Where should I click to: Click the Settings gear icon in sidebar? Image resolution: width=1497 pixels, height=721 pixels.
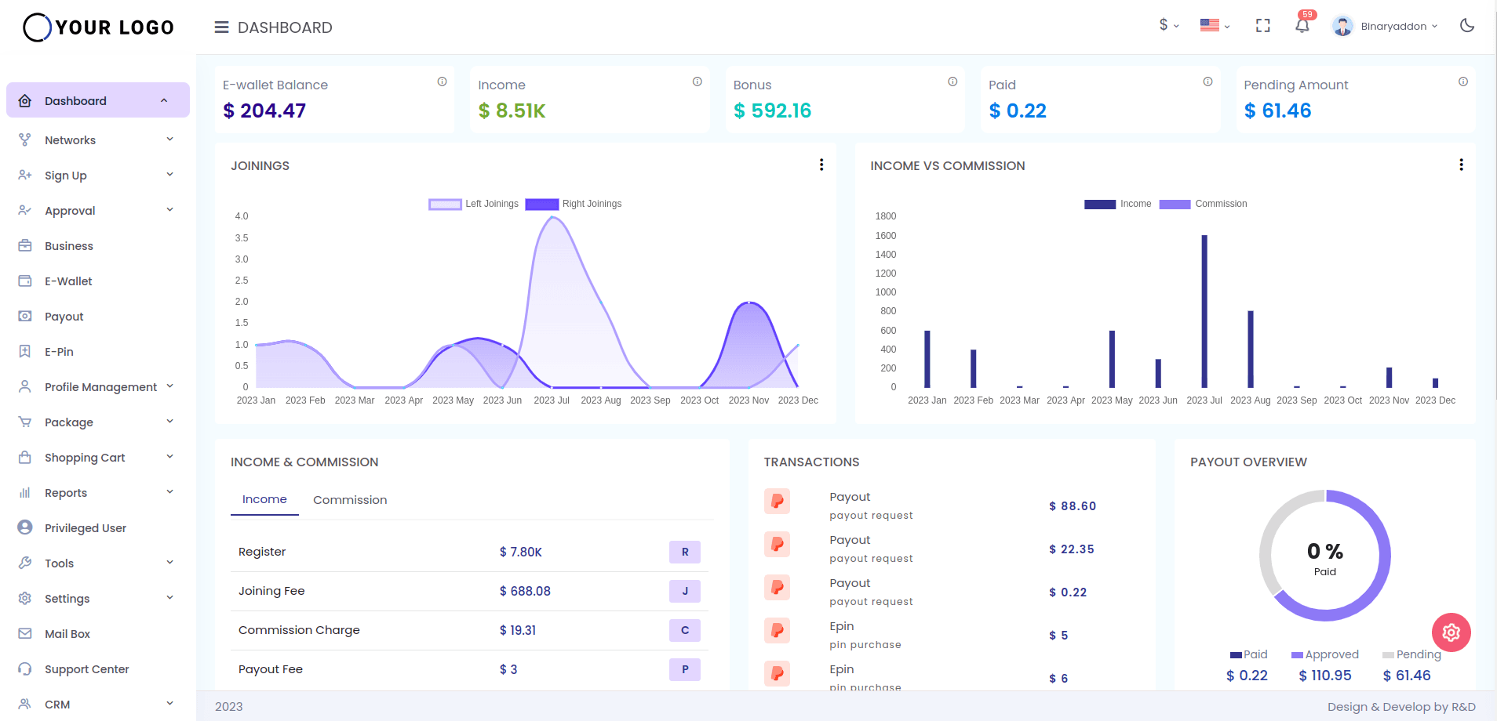click(25, 598)
